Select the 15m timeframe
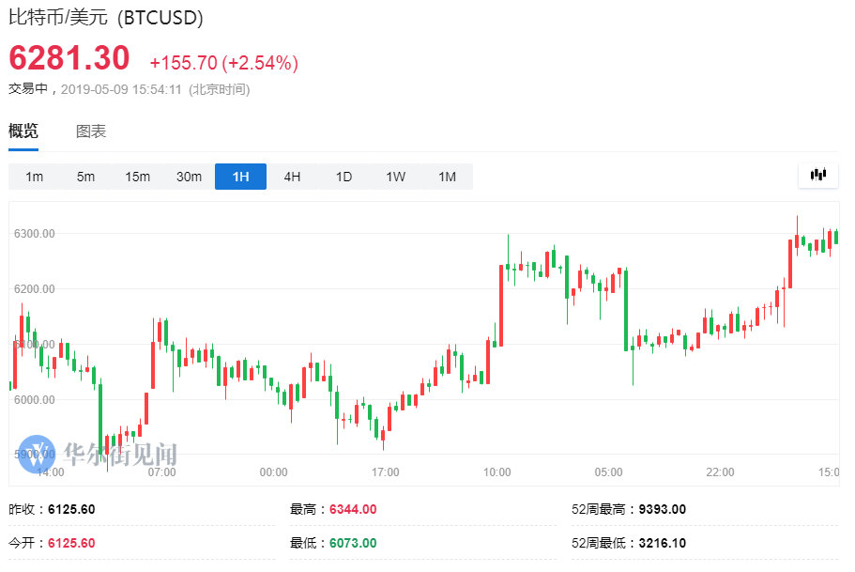Image resolution: width=855 pixels, height=572 pixels. click(x=138, y=177)
